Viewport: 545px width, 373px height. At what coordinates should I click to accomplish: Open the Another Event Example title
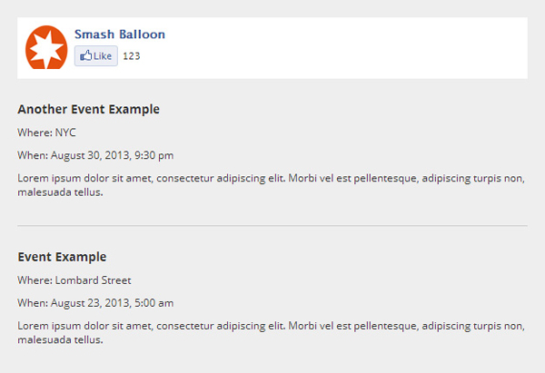point(88,110)
